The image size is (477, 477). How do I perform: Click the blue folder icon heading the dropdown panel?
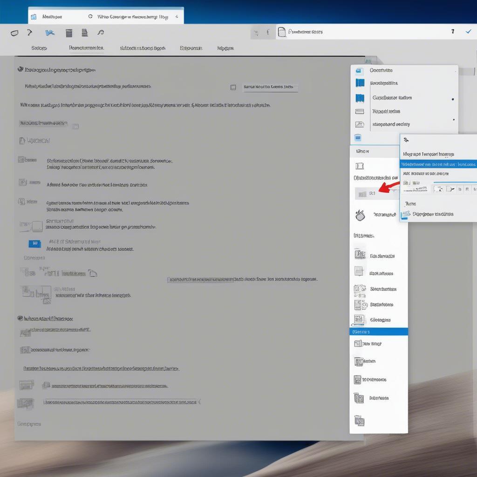(359, 71)
